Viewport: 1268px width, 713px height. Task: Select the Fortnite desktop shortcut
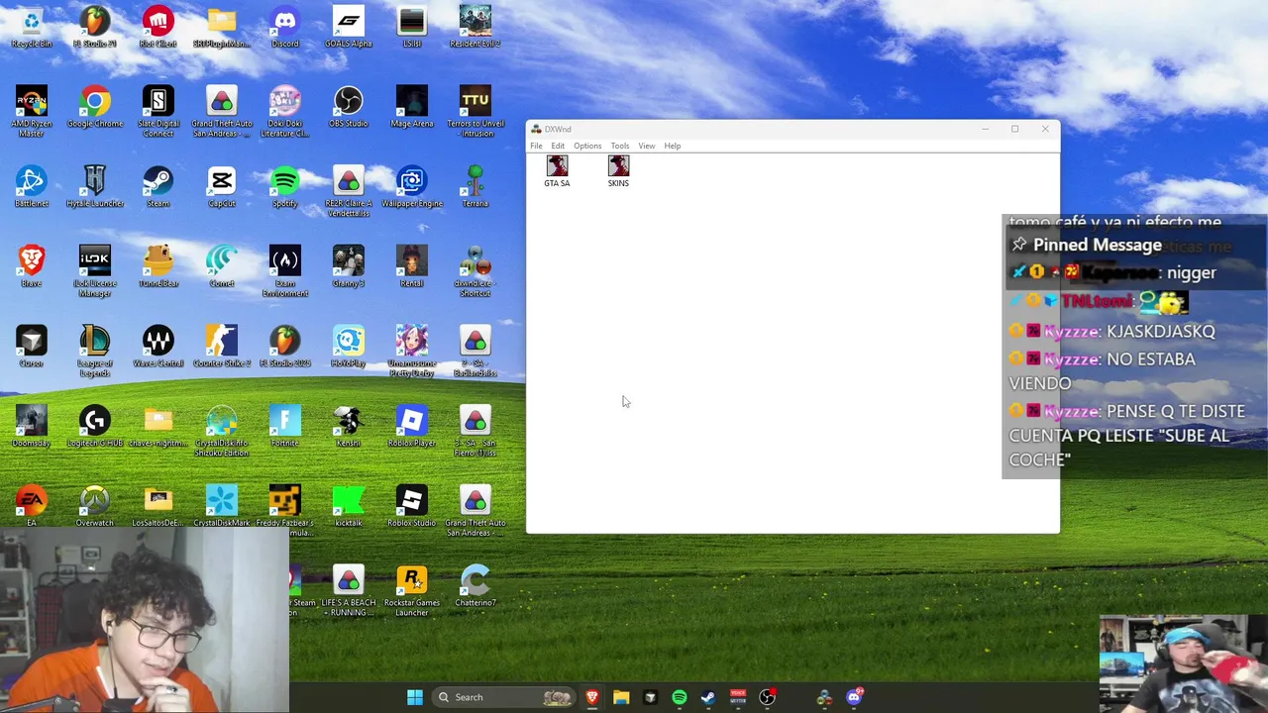[285, 427]
